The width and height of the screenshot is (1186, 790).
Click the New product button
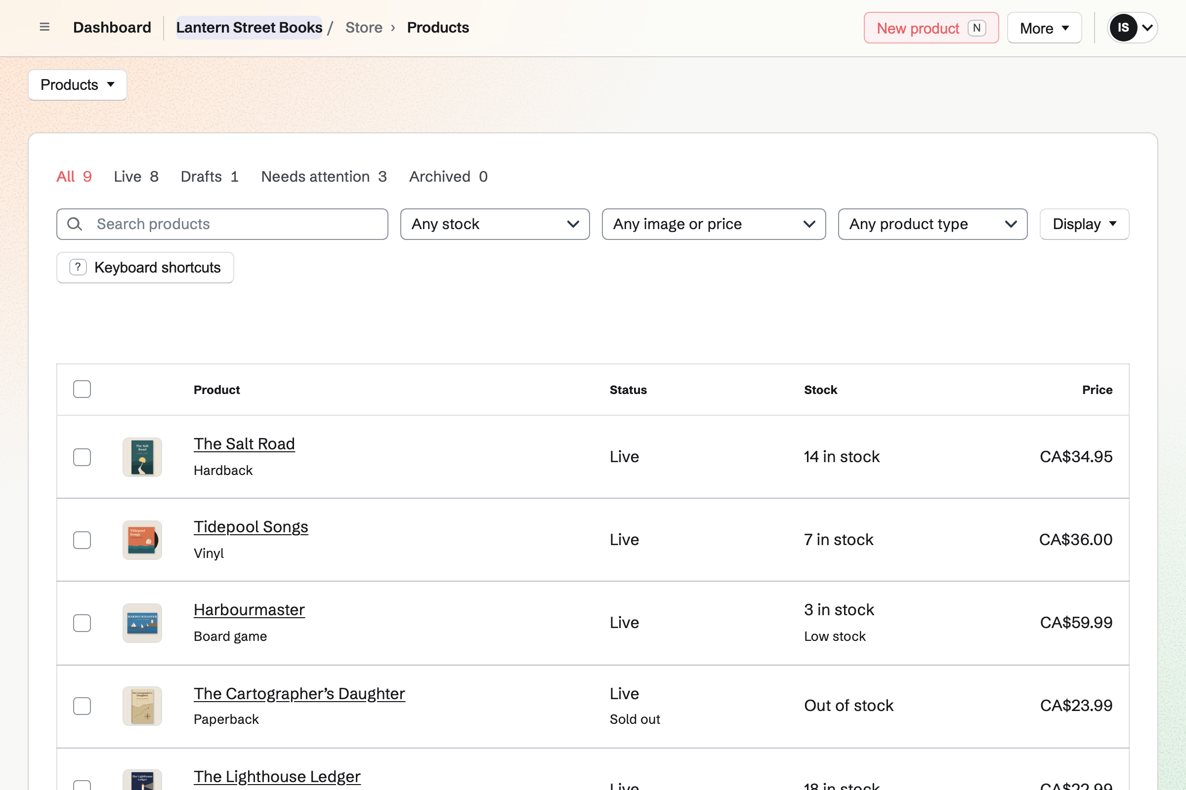pos(931,28)
